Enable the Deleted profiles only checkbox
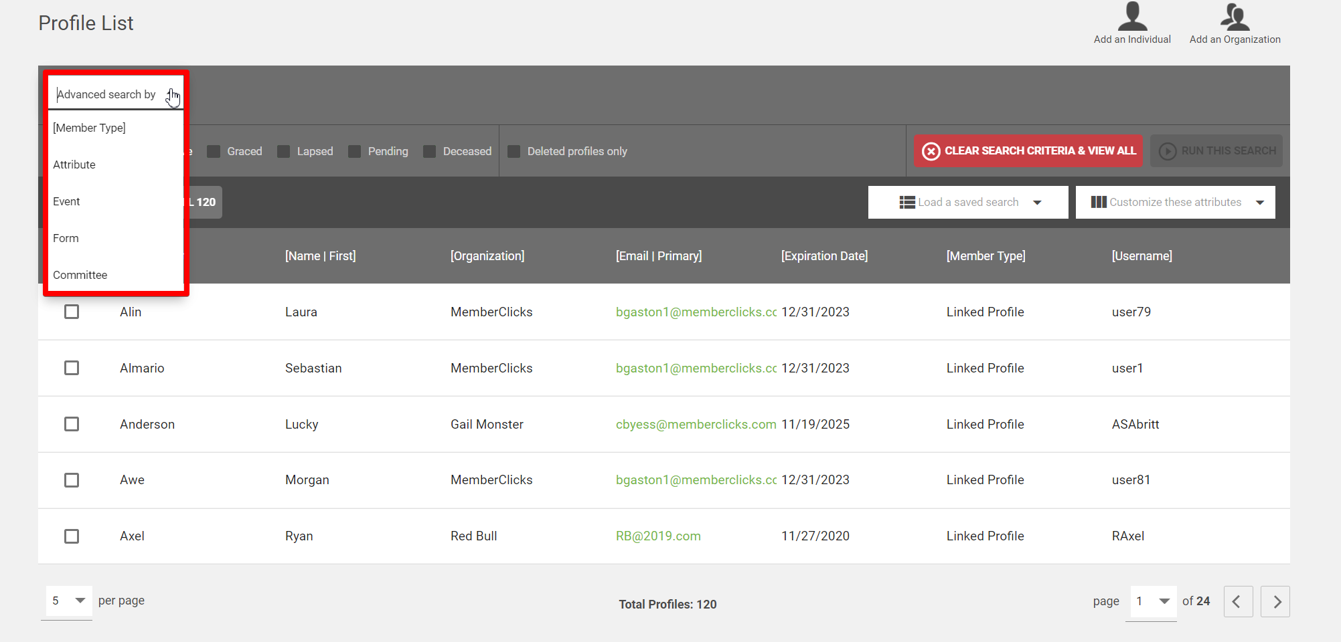 (x=514, y=151)
